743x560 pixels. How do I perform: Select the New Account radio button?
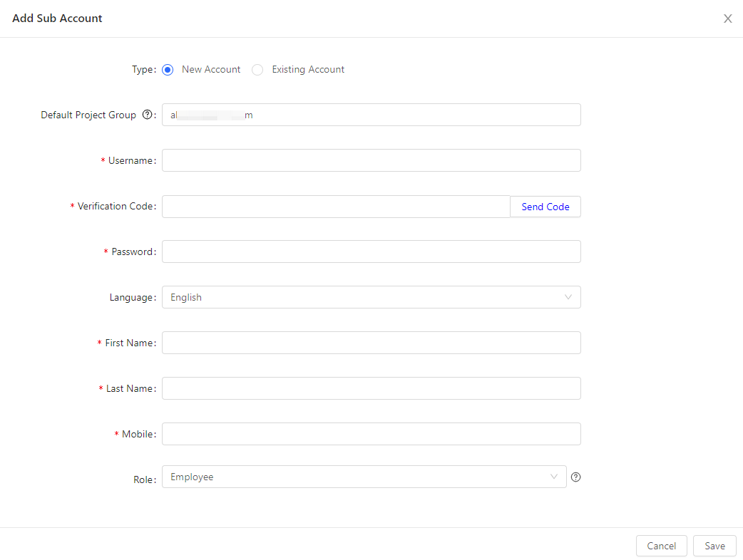(x=168, y=70)
